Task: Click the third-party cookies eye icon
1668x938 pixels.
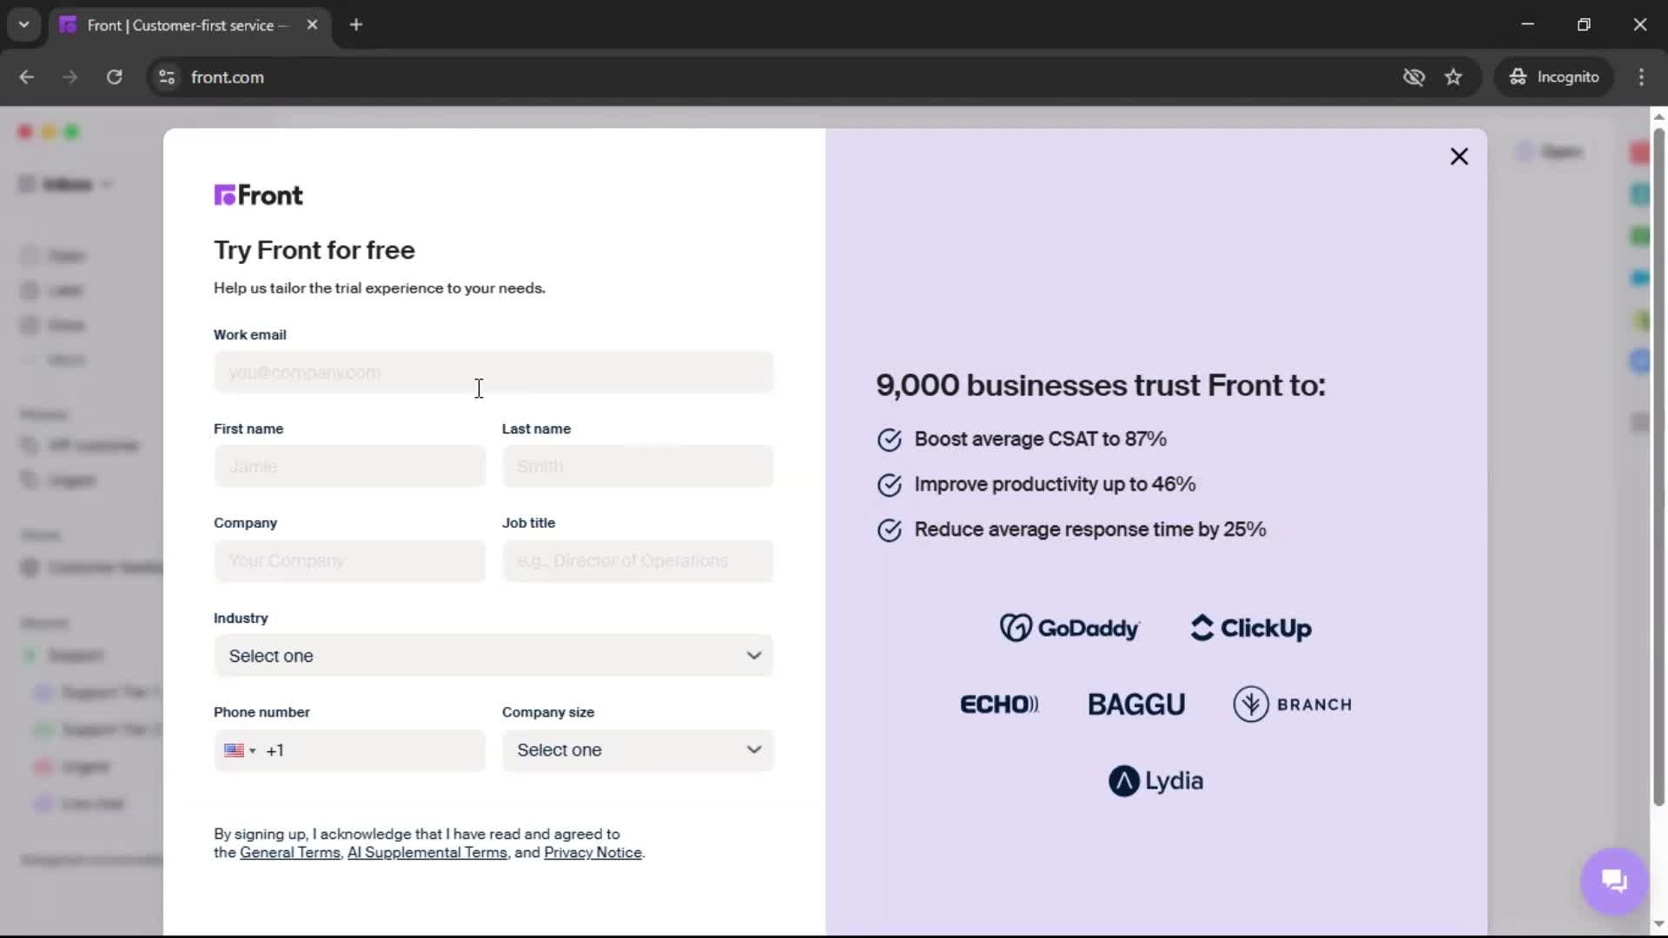Action: click(1413, 77)
